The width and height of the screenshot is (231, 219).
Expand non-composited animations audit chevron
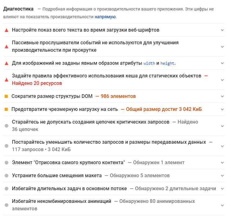click(x=222, y=205)
